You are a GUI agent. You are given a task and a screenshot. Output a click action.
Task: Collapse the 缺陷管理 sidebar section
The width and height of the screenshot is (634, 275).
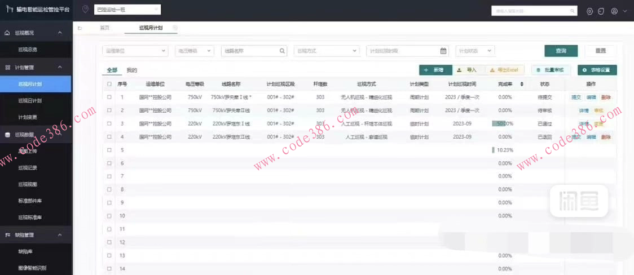coord(60,234)
